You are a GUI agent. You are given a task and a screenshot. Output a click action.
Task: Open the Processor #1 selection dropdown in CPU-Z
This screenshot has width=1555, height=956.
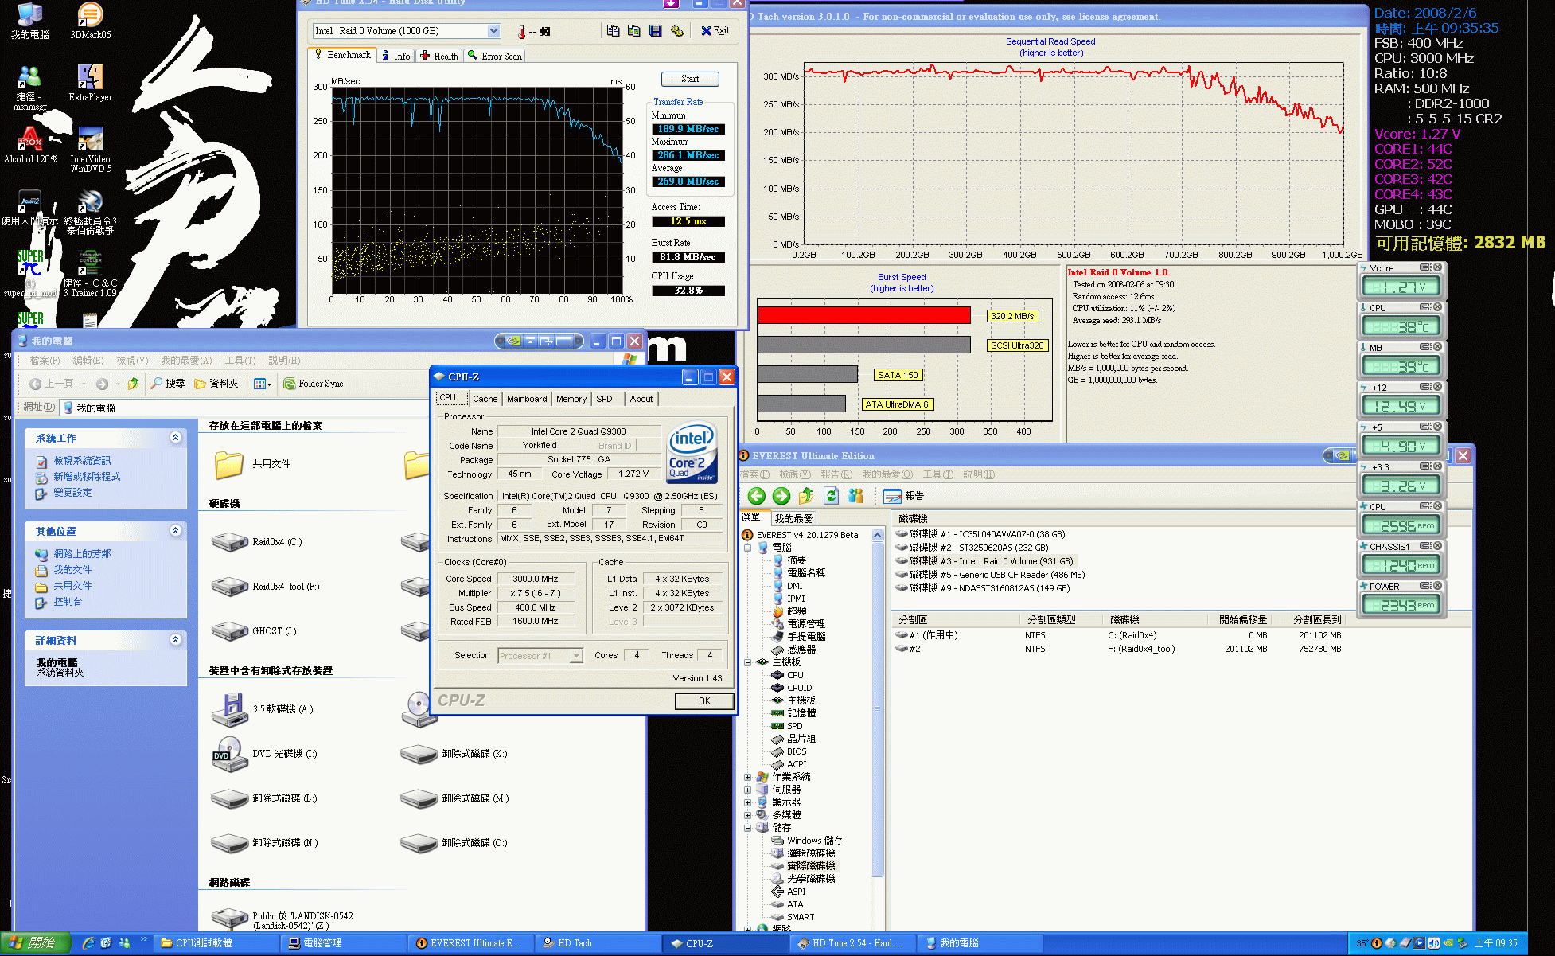576,656
